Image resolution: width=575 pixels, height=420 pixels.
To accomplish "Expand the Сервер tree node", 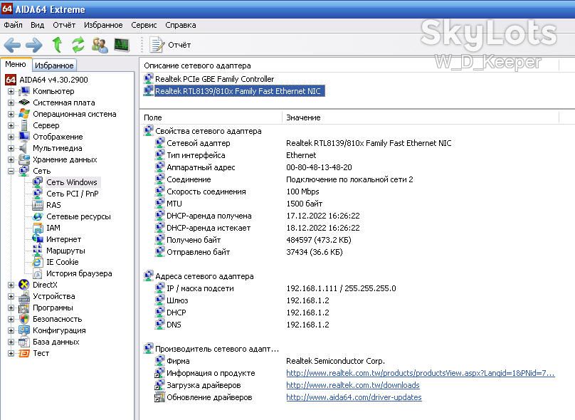I will pos(11,125).
